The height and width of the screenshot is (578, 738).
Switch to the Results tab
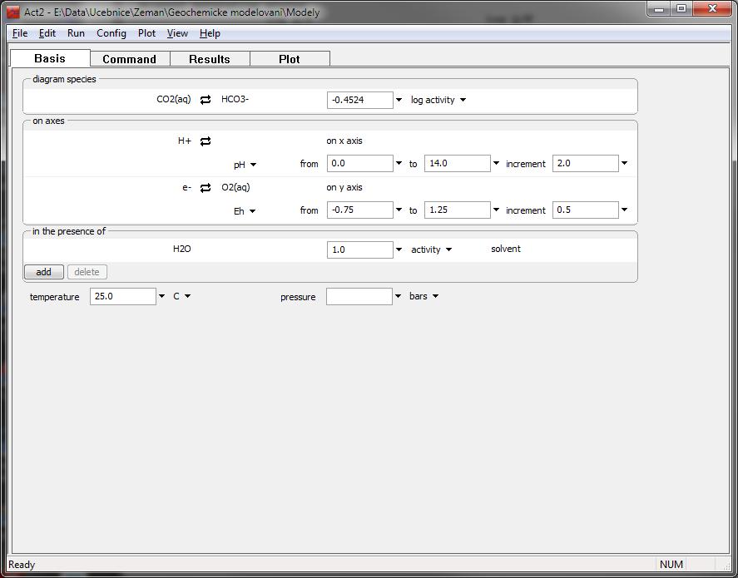pyautogui.click(x=210, y=59)
